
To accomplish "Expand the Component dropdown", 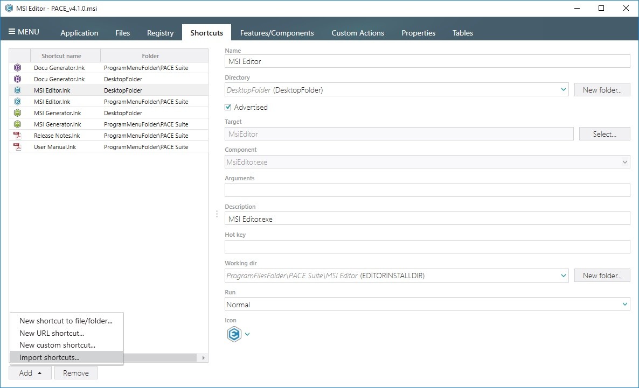I will click(x=625, y=162).
